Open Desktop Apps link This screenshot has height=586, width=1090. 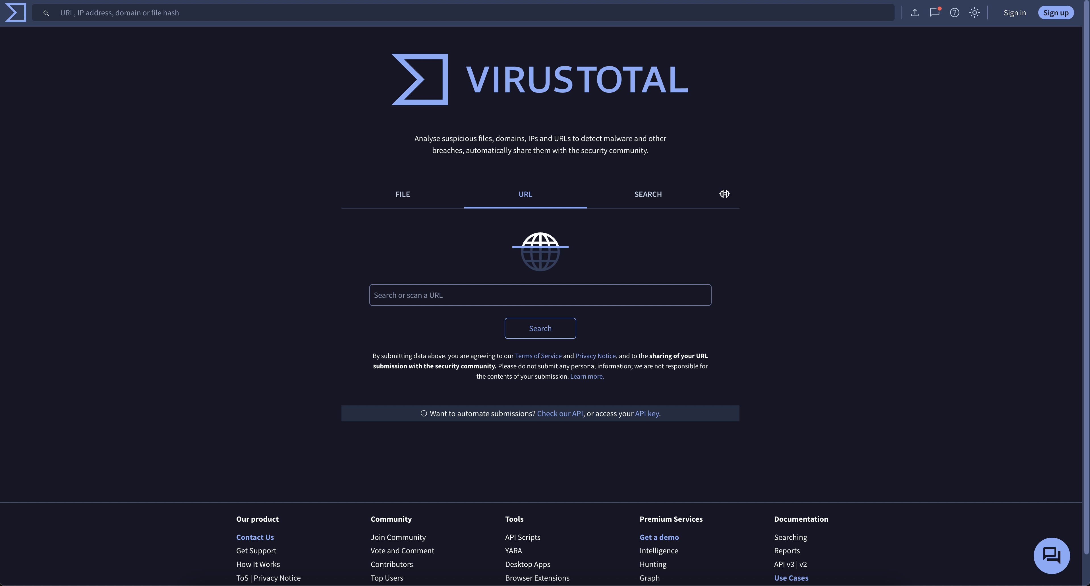[528, 564]
